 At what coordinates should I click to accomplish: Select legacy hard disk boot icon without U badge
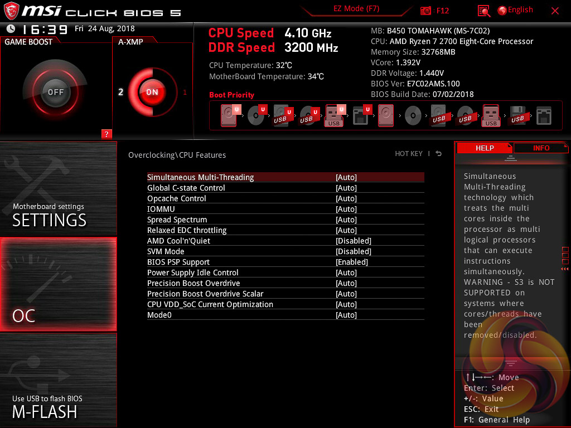point(386,115)
